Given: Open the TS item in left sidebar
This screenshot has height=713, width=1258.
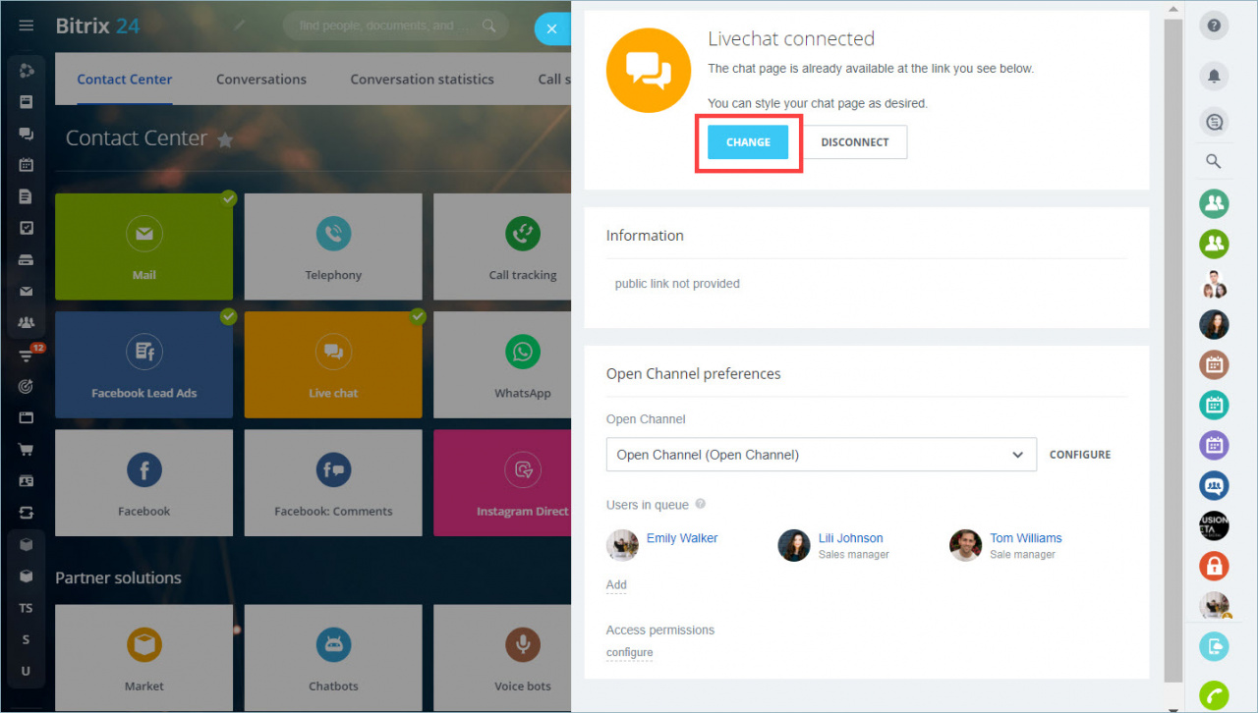Looking at the screenshot, I should [x=27, y=608].
